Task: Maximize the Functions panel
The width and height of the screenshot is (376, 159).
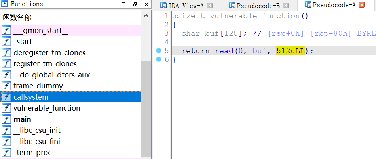Action: coord(123,4)
